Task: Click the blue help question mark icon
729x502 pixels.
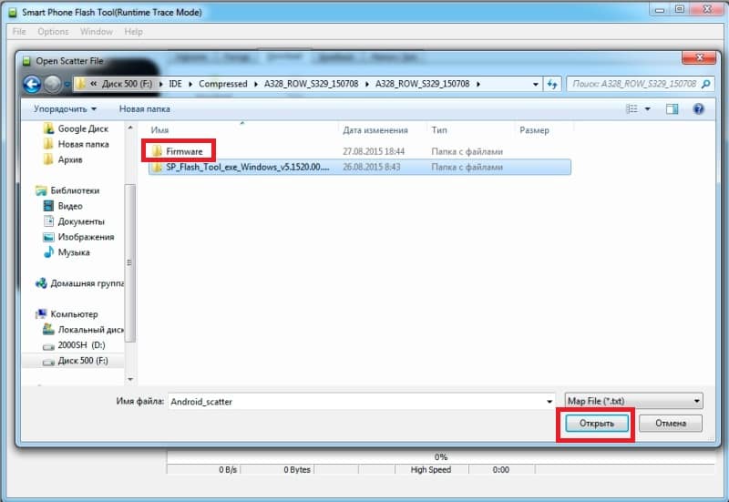Action: coord(698,108)
